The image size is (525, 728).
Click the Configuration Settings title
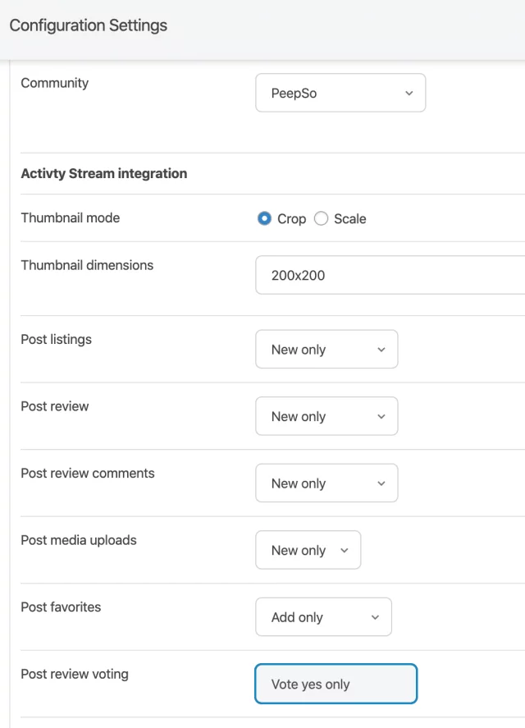89,25
